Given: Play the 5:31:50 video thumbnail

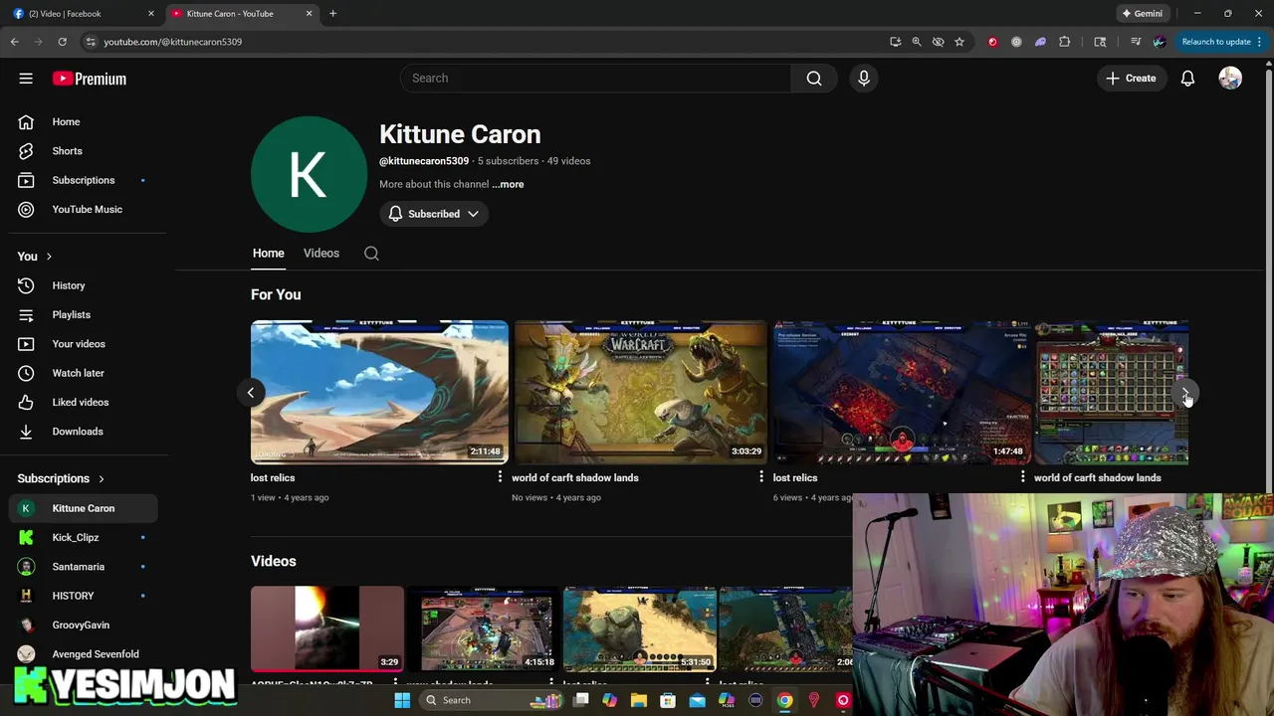Looking at the screenshot, I should (x=640, y=628).
